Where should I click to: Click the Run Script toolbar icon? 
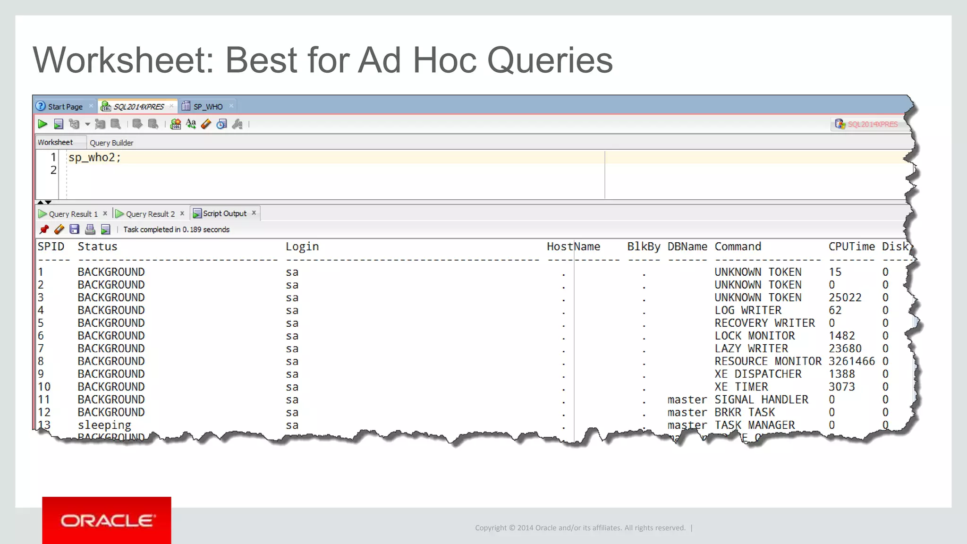pyautogui.click(x=59, y=124)
